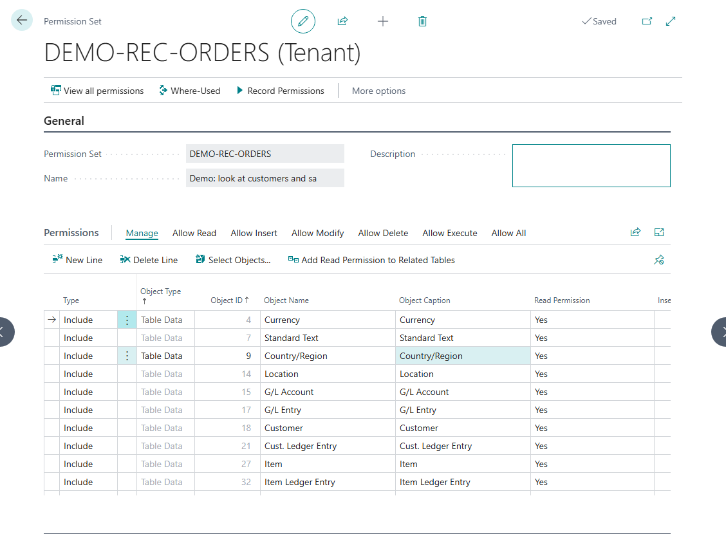Add a New Line

click(77, 259)
